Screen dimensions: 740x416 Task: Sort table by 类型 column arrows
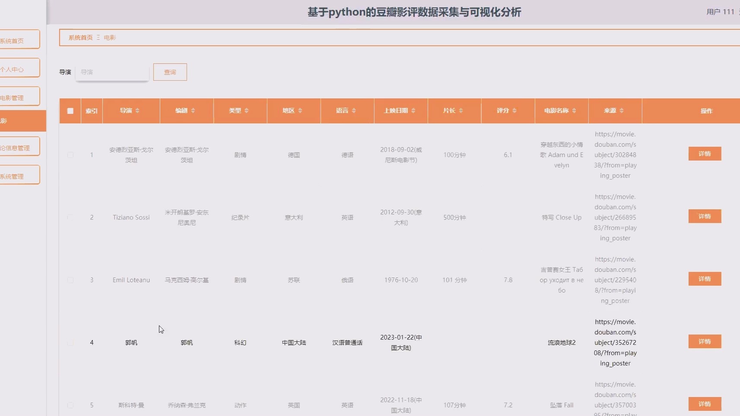pos(247,111)
